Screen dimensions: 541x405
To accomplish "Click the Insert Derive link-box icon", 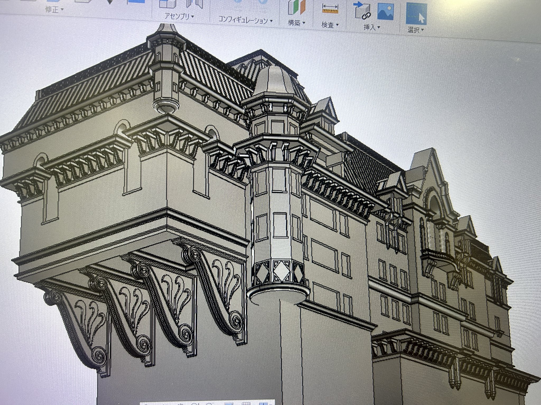I will [x=362, y=11].
